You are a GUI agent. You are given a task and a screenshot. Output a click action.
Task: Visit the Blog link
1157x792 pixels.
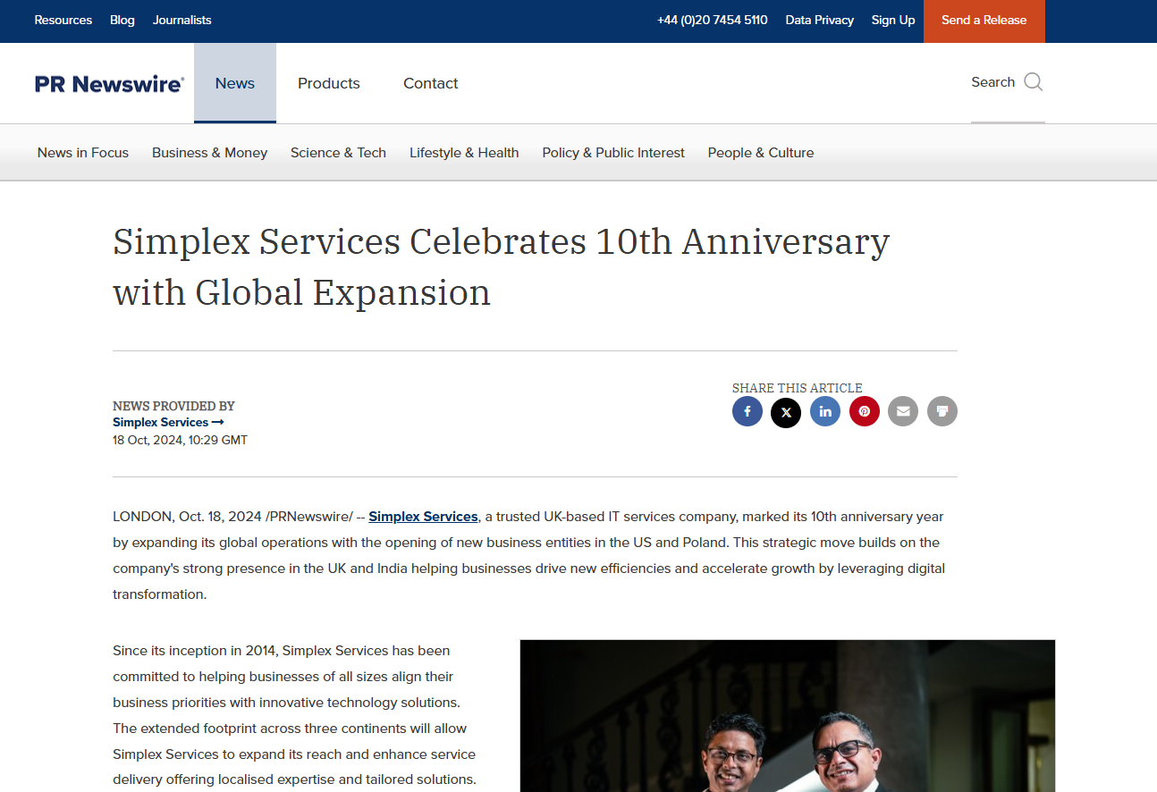[x=122, y=20]
